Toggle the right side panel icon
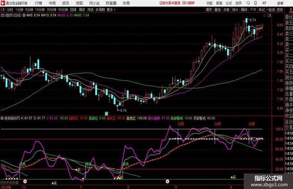 269,16
